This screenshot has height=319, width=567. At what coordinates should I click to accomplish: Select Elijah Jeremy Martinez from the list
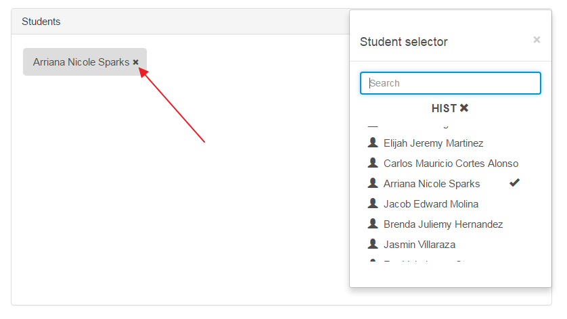(x=433, y=143)
